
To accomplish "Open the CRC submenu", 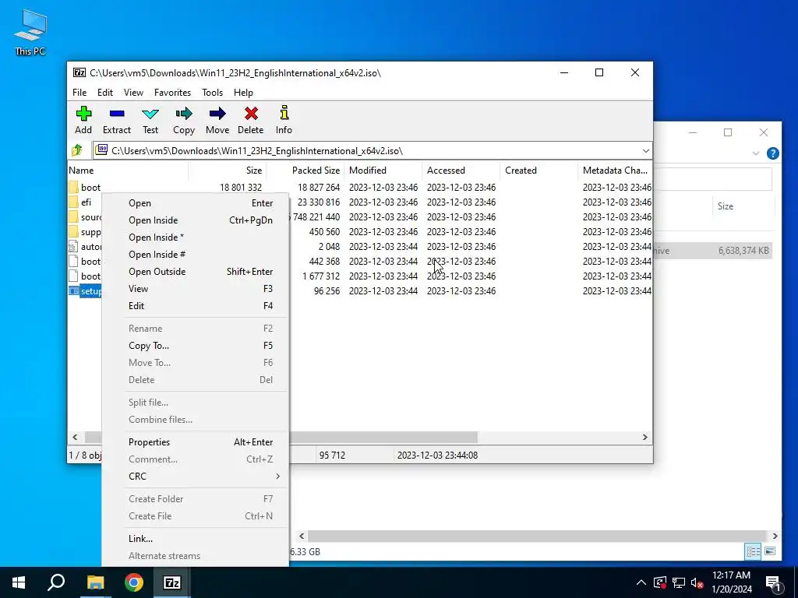I will coord(196,476).
